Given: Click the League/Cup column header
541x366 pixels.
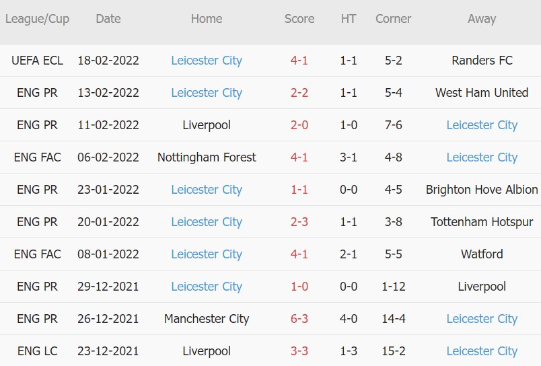Looking at the screenshot, I should pos(37,19).
